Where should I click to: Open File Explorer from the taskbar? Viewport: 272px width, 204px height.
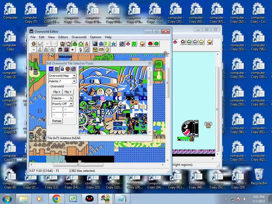pos(23,199)
